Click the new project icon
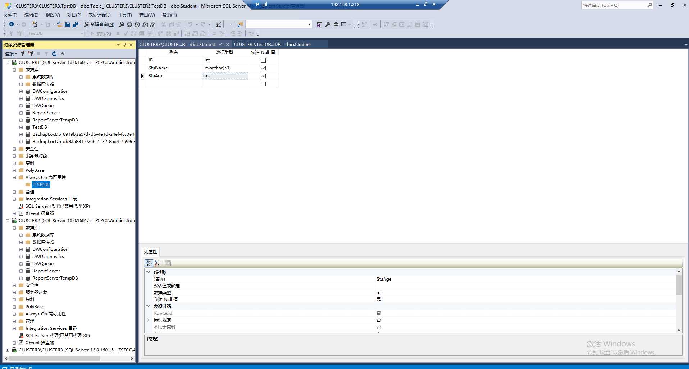Viewport: 689px width, 369px height. coord(35,24)
